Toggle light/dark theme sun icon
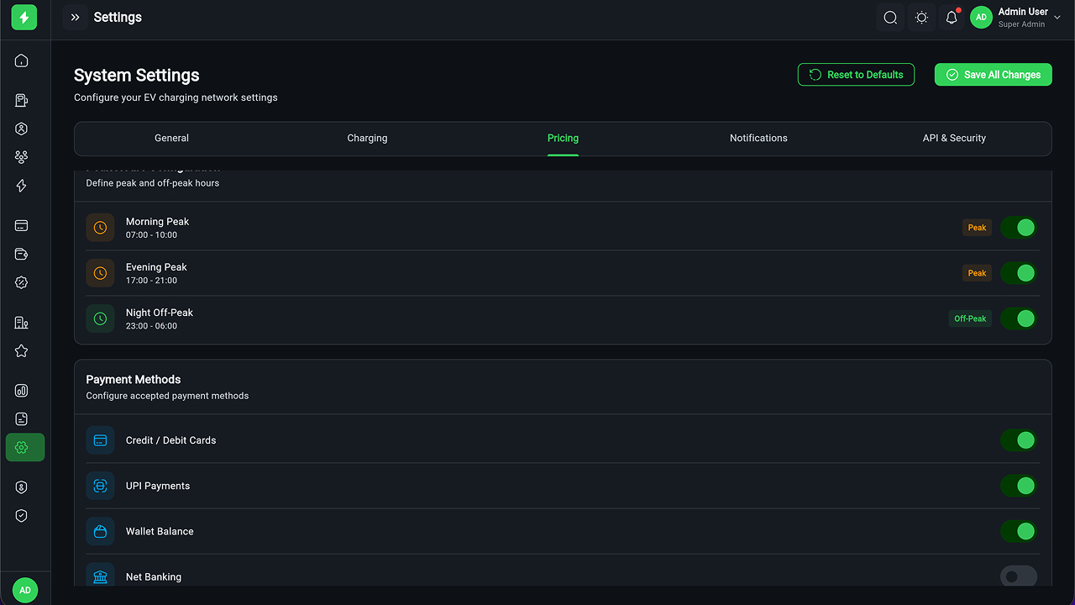1075x605 pixels. click(x=921, y=18)
